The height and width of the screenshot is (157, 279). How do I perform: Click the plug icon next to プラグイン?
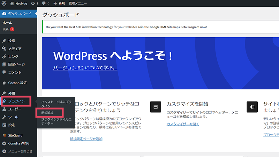(x=4, y=101)
